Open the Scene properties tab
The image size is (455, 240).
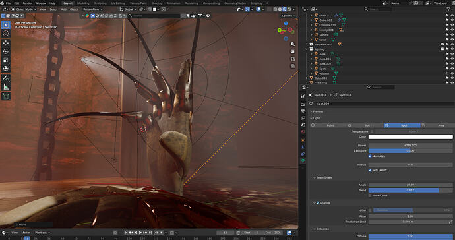(303, 125)
